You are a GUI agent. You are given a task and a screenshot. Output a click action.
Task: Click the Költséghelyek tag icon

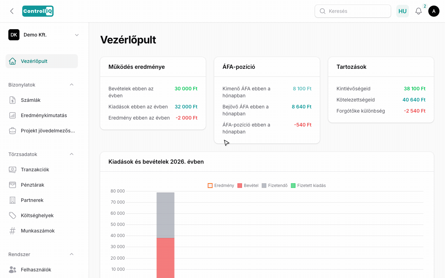tap(13, 215)
